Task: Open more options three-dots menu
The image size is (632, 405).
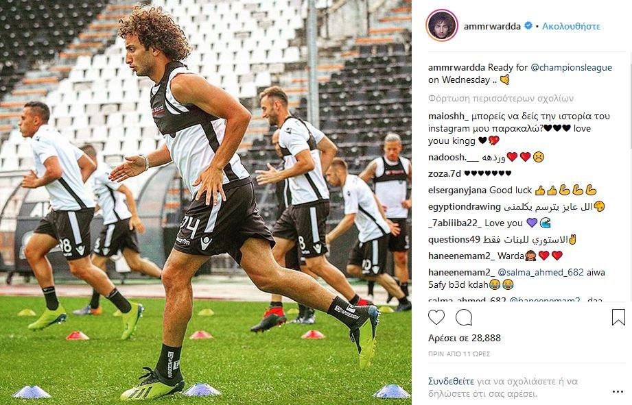Action: click(618, 391)
